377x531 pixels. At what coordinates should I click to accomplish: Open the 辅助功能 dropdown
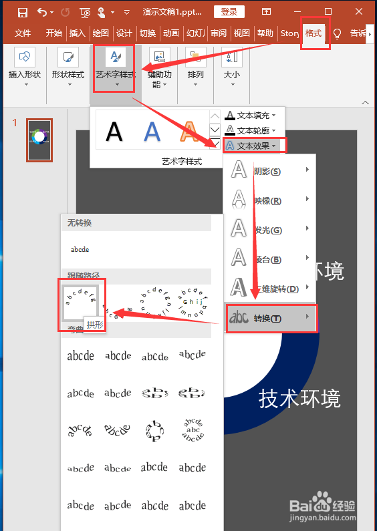pyautogui.click(x=159, y=67)
